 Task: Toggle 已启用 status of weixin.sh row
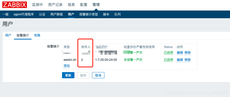click(x=168, y=60)
